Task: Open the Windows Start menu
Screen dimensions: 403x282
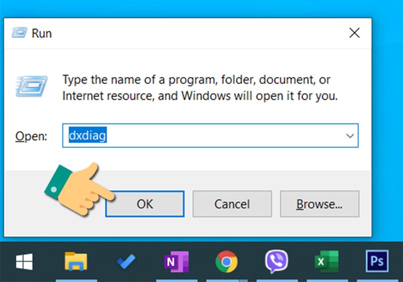Action: [24, 262]
